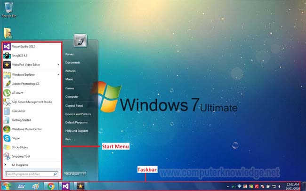Expand VideoPad Video Editor jump list arrow

pos(58,64)
